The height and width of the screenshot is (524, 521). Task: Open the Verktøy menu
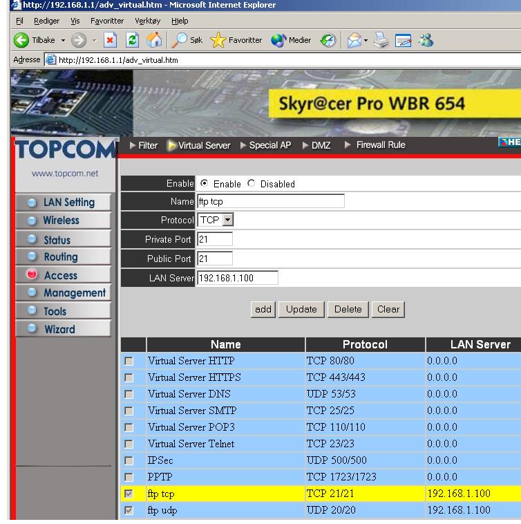(148, 21)
